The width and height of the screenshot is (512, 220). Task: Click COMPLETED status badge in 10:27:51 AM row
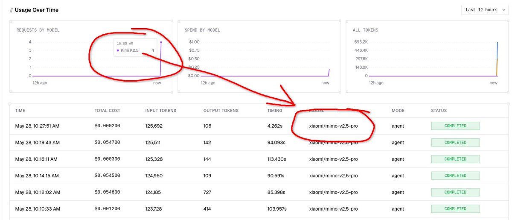(455, 126)
